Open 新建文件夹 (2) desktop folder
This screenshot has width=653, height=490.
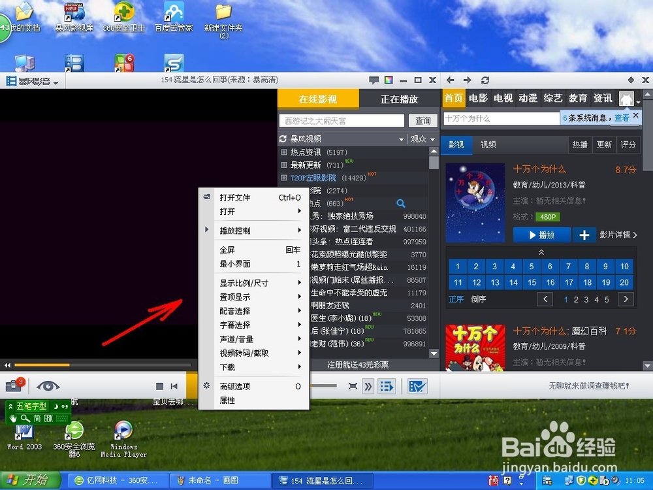(x=223, y=20)
